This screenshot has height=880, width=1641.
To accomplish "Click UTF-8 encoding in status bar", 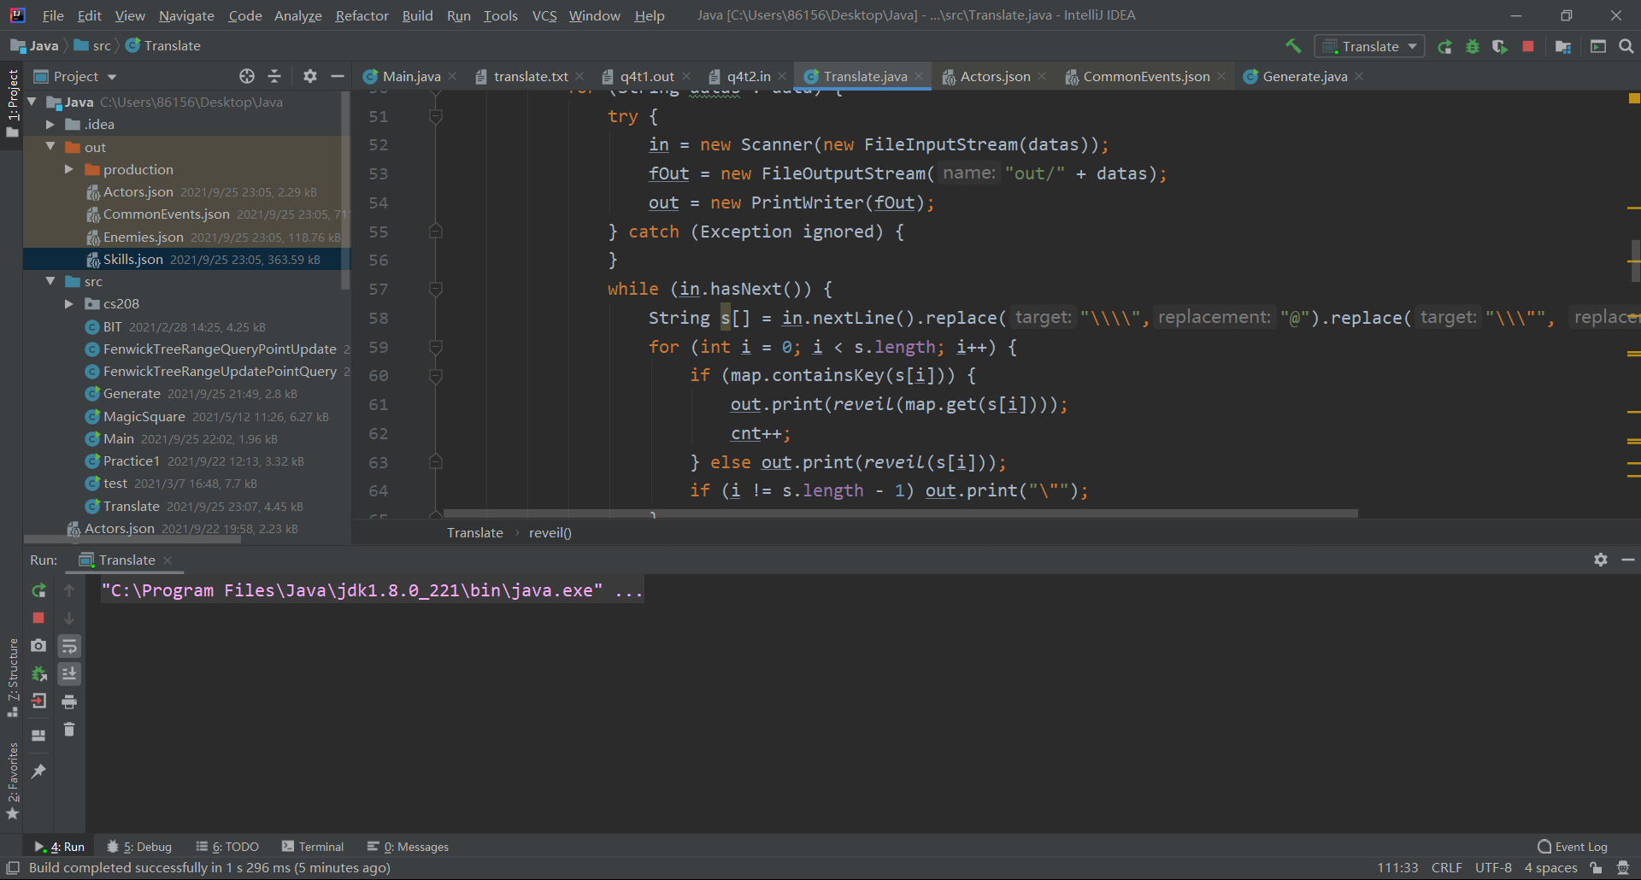I will pos(1493,867).
